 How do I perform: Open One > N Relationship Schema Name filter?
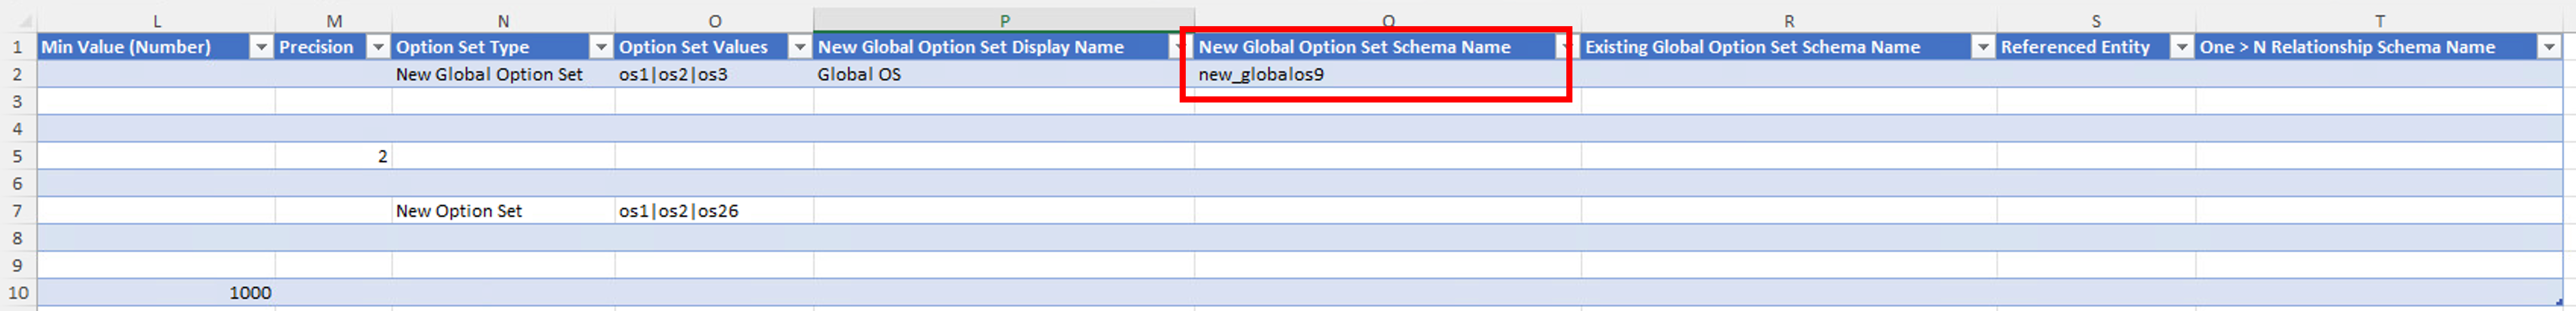click(x=2549, y=47)
